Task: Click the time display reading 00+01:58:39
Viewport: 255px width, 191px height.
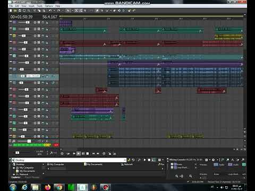Action: [x=21, y=17]
